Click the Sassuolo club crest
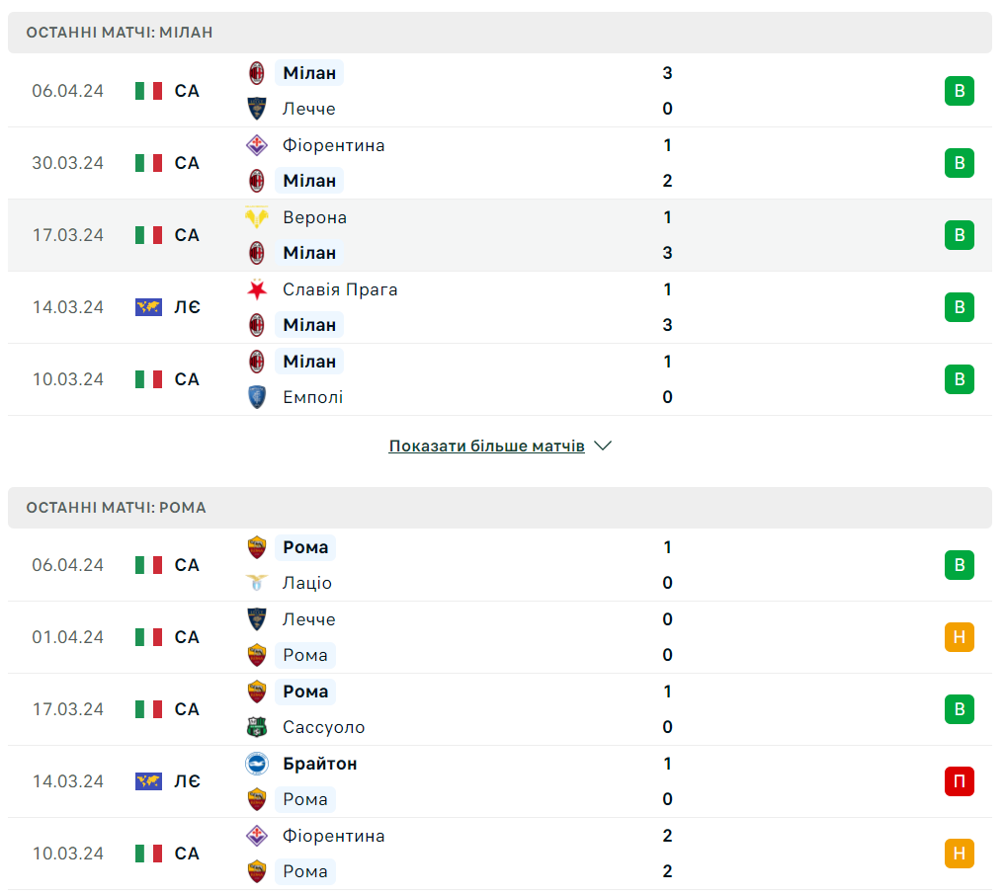This screenshot has width=1006, height=896. click(x=257, y=727)
